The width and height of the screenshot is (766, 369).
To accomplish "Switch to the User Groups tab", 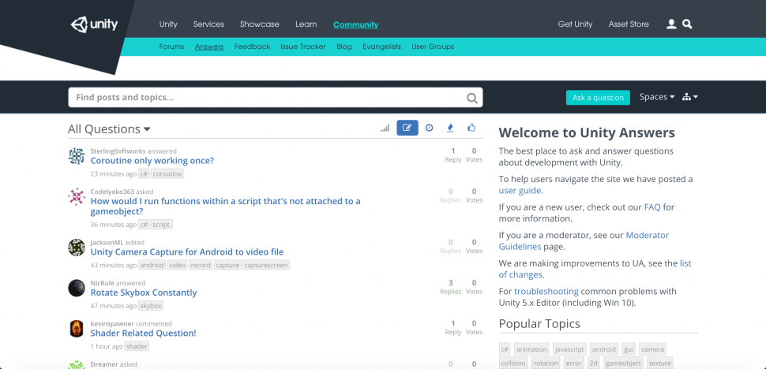I will click(432, 47).
